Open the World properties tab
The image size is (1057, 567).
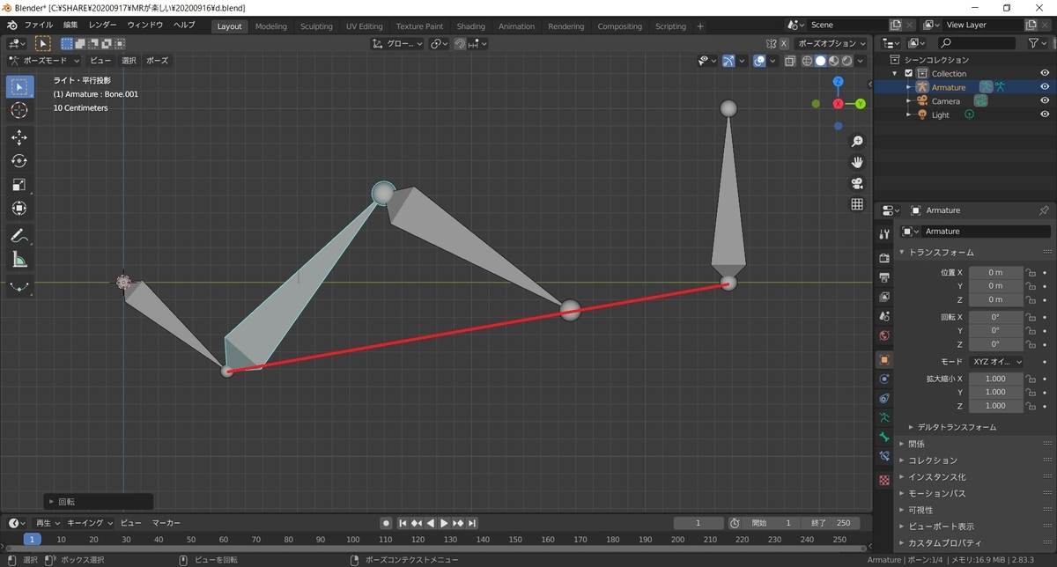pos(884,335)
